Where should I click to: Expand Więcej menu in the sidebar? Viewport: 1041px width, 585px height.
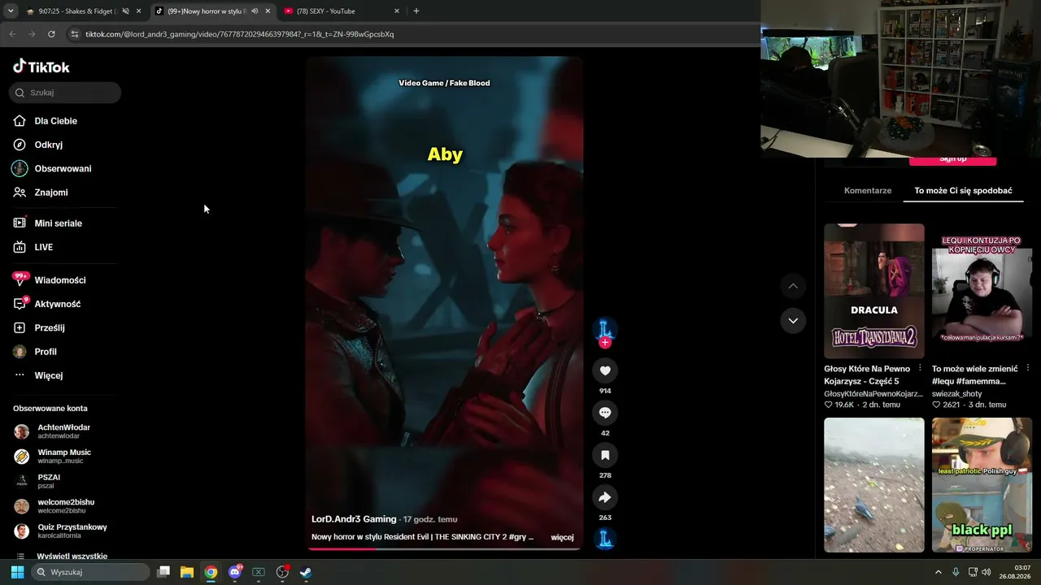coord(48,375)
